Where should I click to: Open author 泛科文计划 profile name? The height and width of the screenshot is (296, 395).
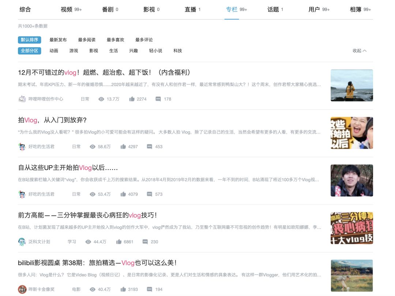39,242
